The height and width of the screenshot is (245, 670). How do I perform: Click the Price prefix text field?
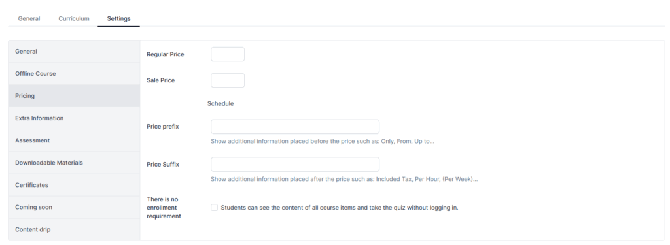tap(295, 127)
